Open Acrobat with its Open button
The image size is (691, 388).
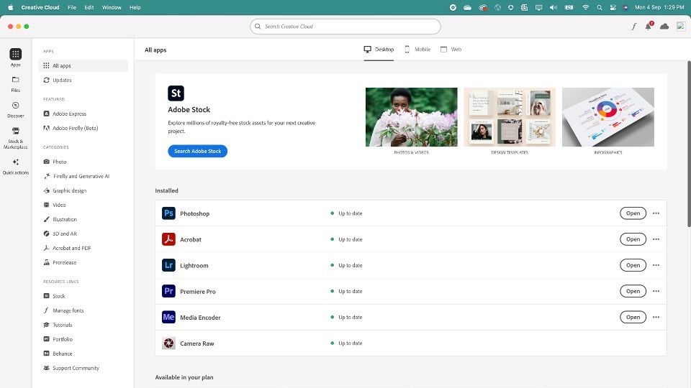tap(633, 239)
